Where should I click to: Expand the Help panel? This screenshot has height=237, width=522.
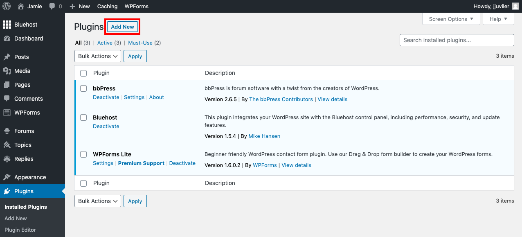point(498,19)
